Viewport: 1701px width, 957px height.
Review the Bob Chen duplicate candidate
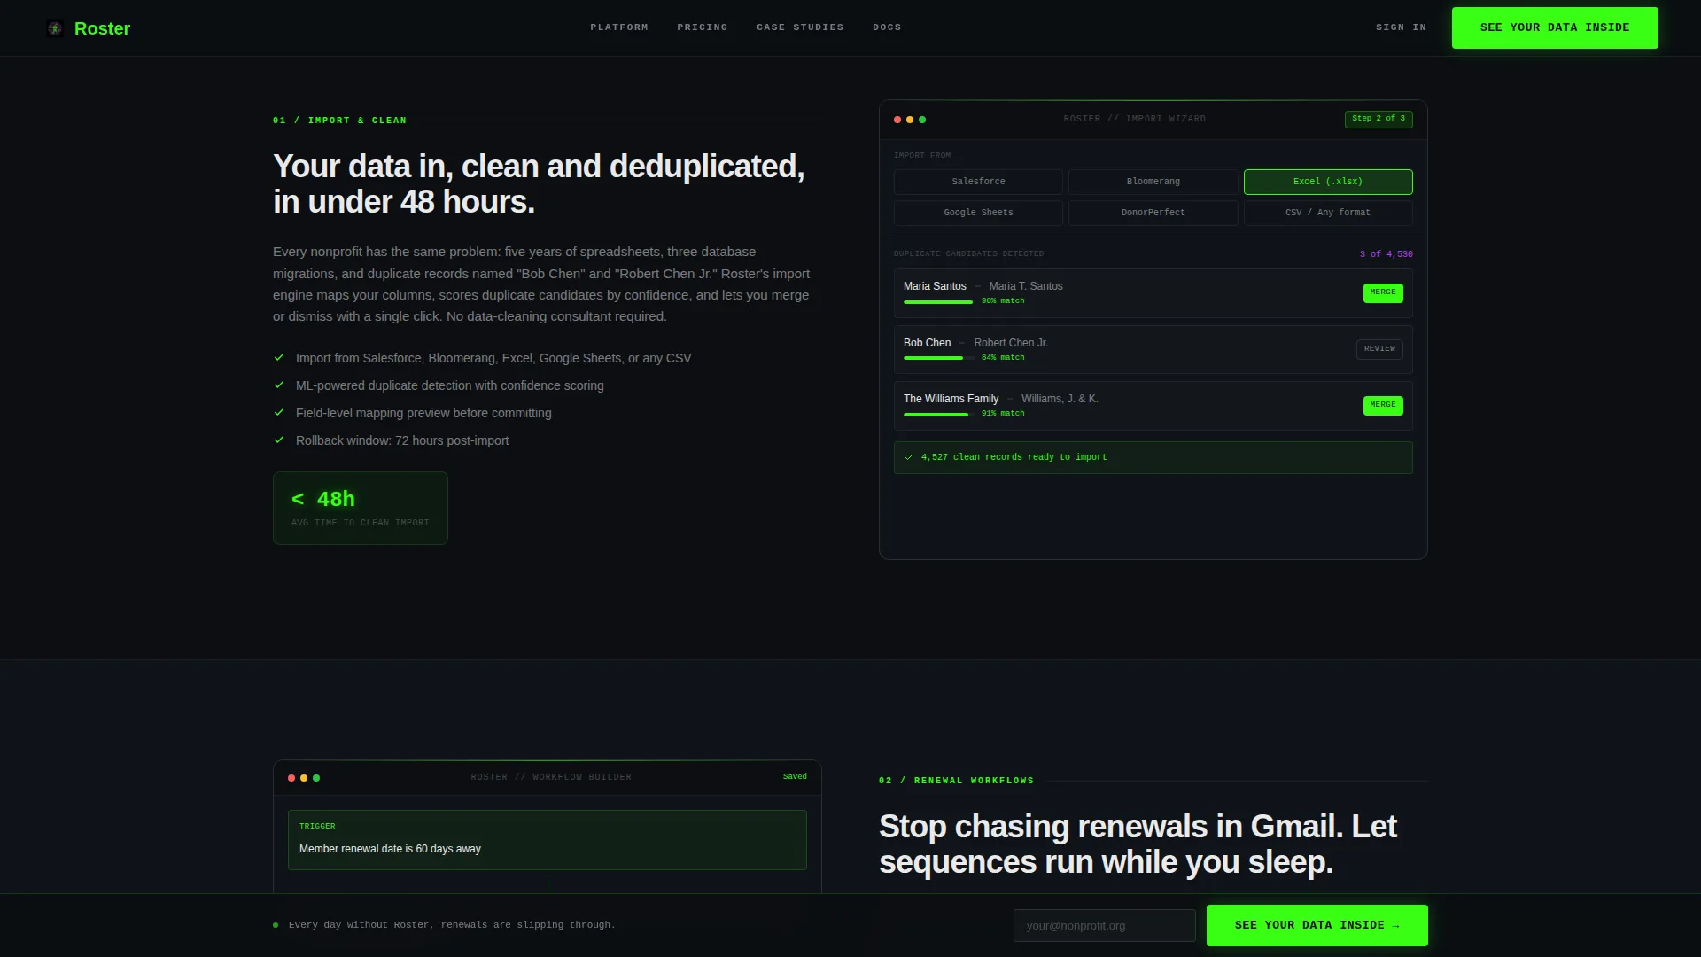pos(1379,349)
